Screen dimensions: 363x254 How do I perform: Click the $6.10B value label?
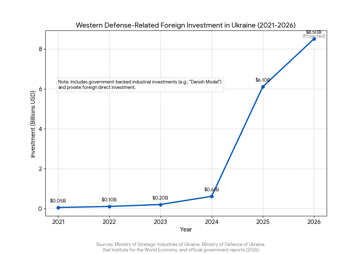tap(263, 80)
